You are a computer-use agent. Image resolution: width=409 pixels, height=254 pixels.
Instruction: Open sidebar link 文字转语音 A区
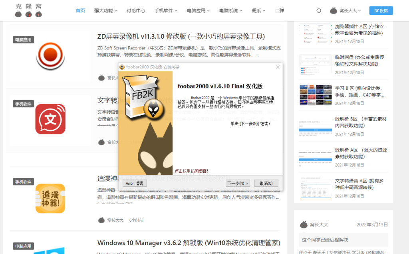359,184
